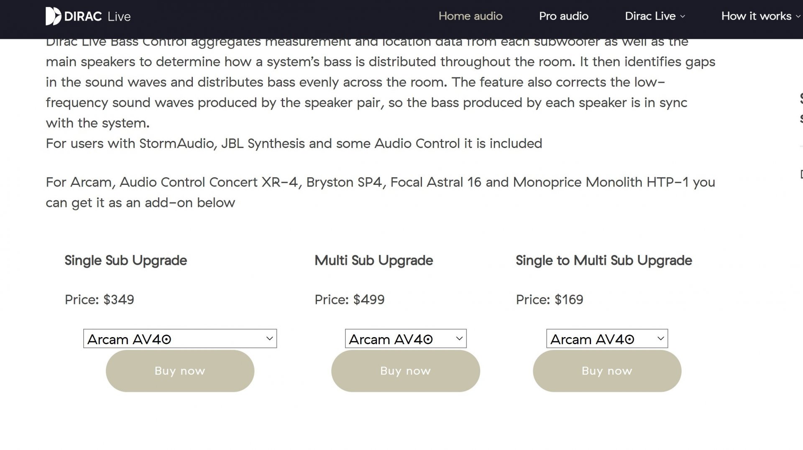Open the Single to Multi Sub device dropdown
Viewport: 803px width, 450px height.
(607, 339)
